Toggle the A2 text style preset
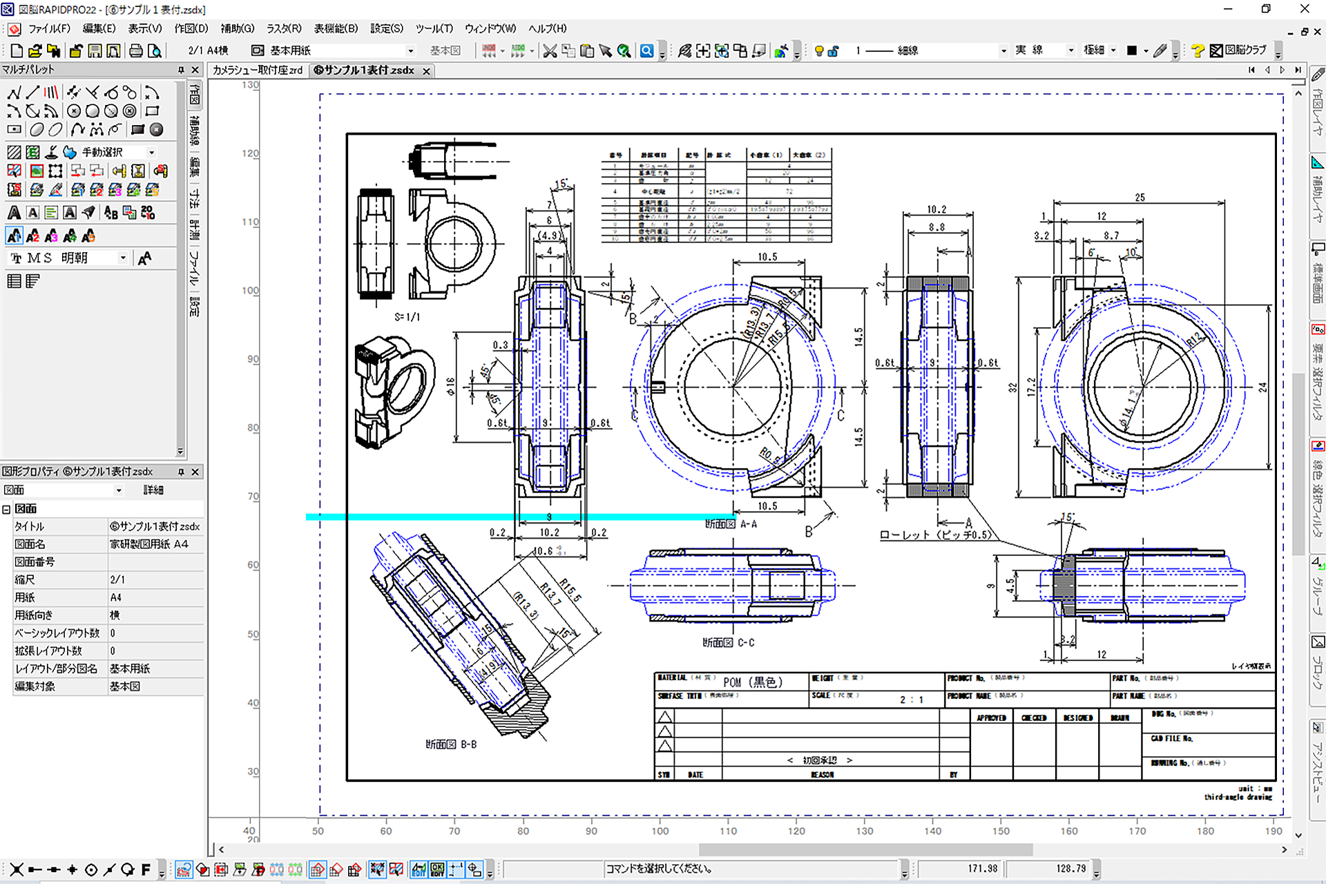This screenshot has height=884, width=1326. [32, 236]
